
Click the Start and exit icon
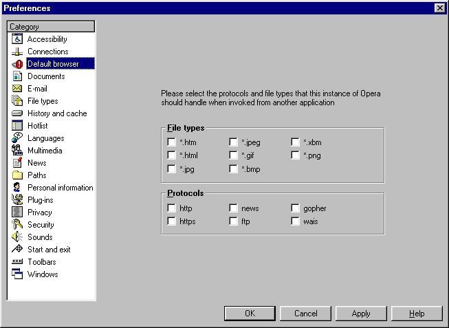[17, 249]
